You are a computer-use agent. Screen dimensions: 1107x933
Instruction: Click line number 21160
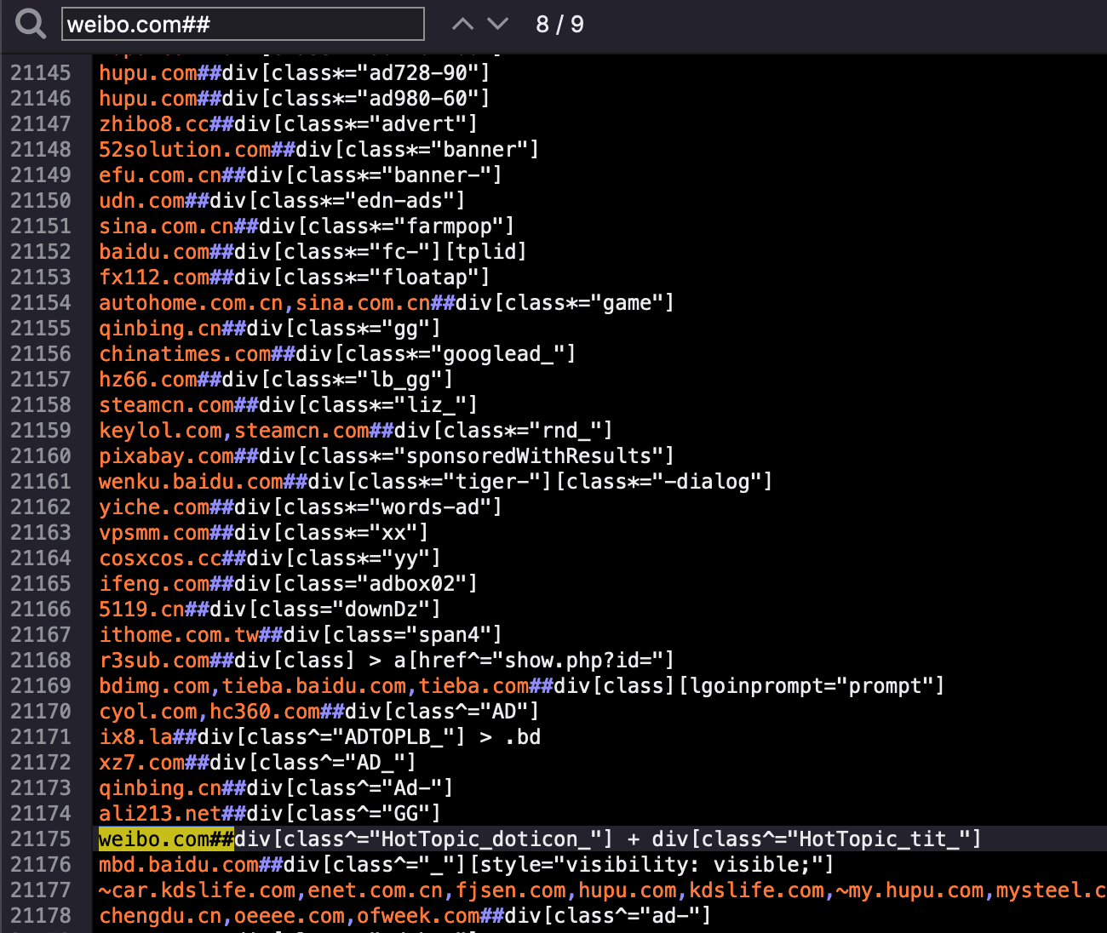[x=41, y=455]
